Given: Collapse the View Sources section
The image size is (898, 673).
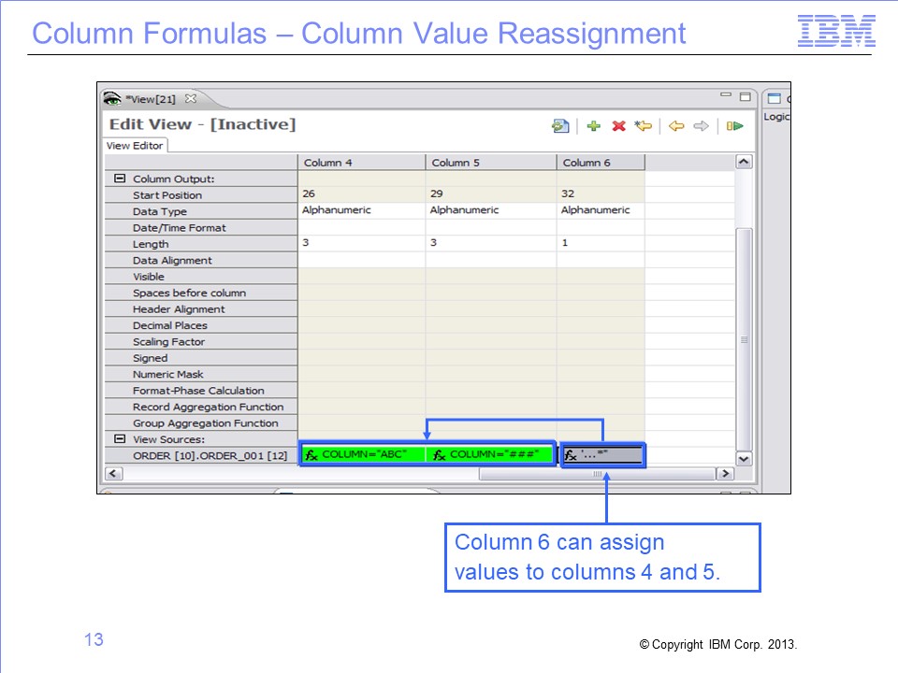Looking at the screenshot, I should (120, 439).
